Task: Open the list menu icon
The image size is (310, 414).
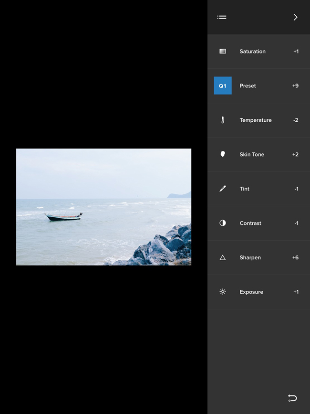Action: (x=222, y=17)
